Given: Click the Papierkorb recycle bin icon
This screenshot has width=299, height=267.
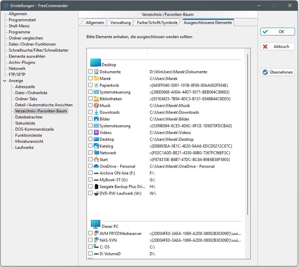Looking at the screenshot, I should coord(96,85).
